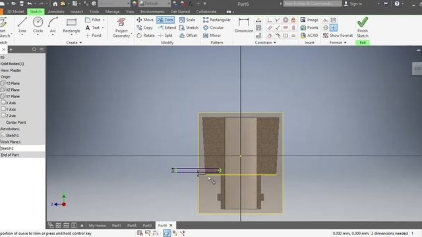Screen dimensions: 422x237
Task: Open the Collaborate ribbon tab
Action: (206, 12)
